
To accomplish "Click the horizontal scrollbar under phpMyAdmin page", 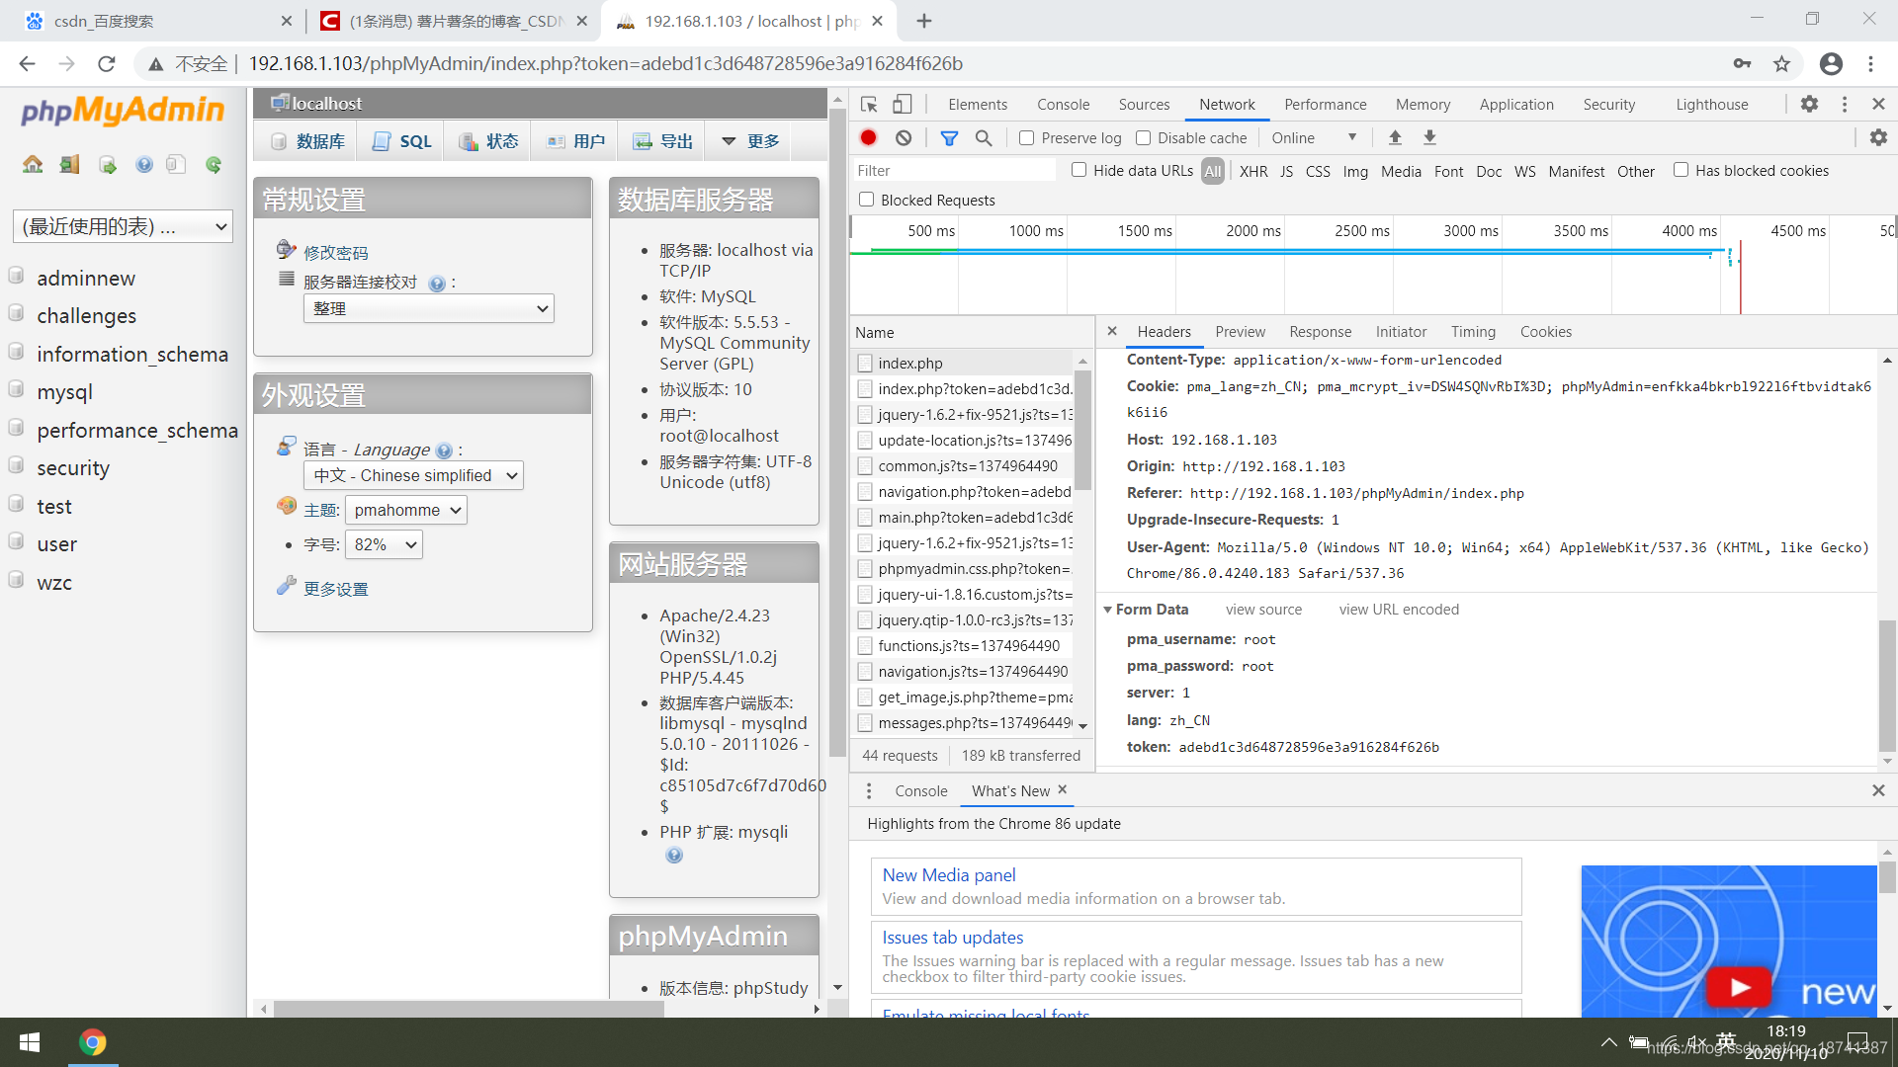I will (469, 1009).
